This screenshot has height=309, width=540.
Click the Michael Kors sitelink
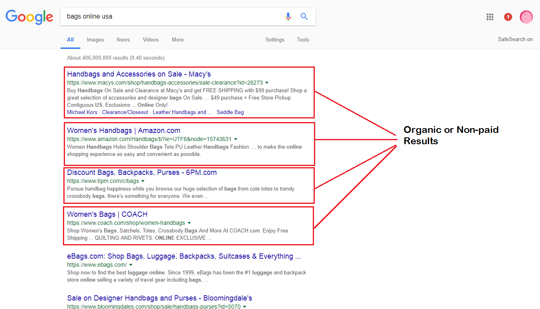tap(82, 112)
